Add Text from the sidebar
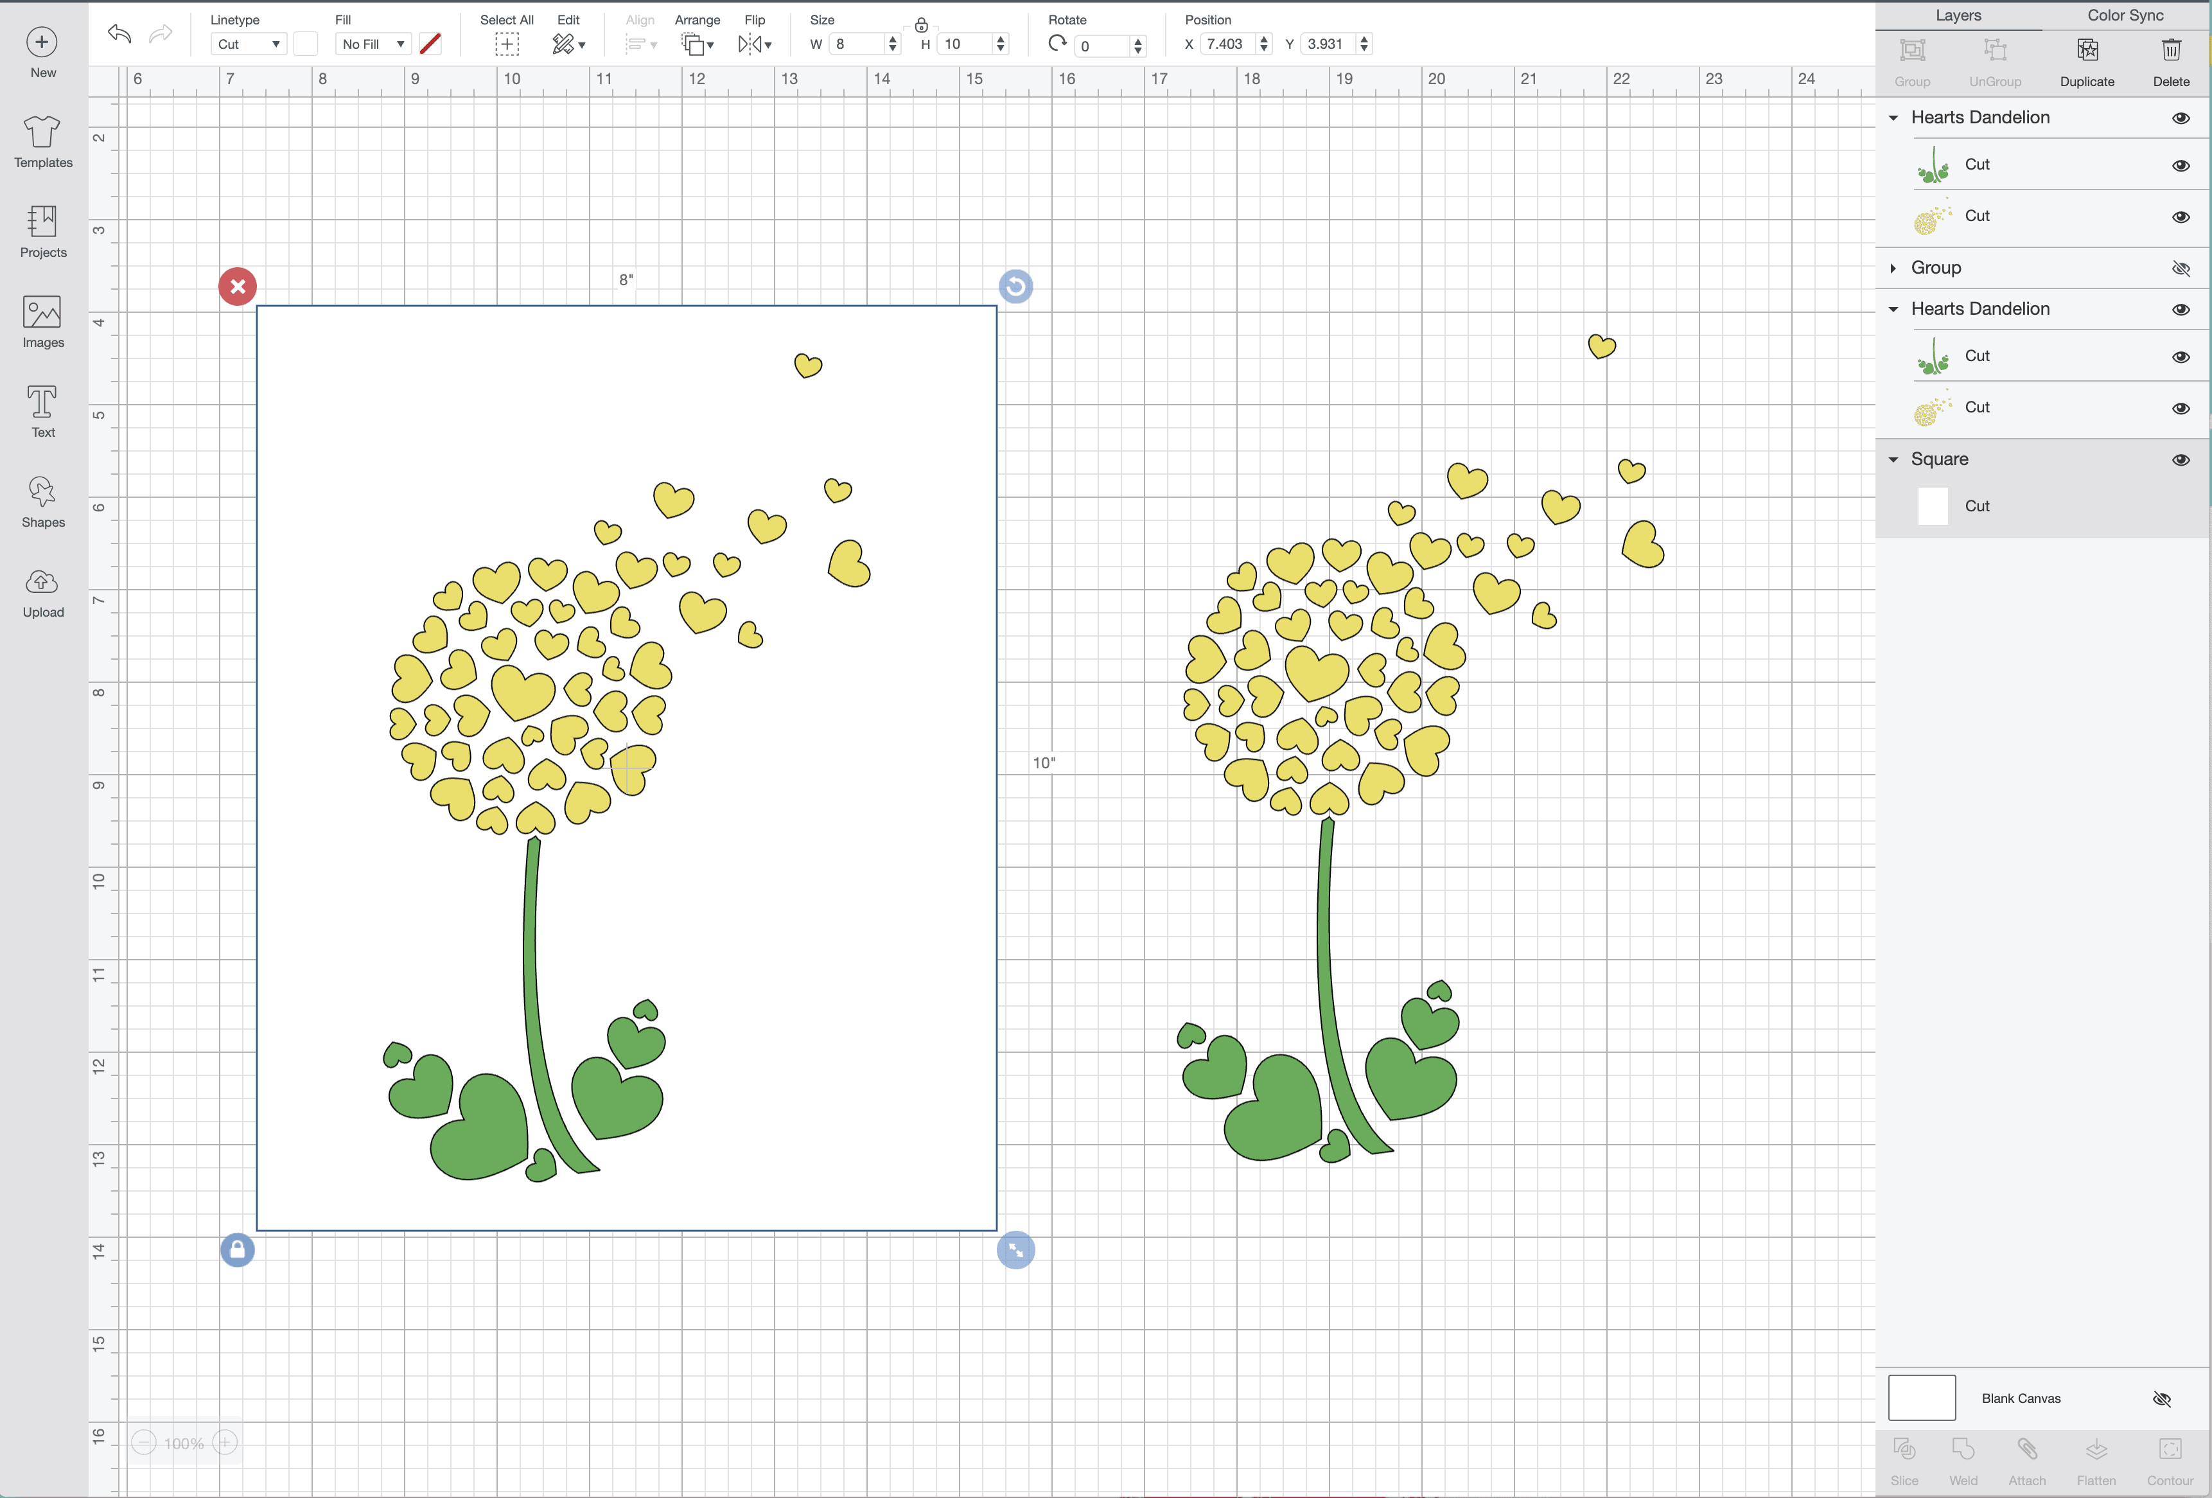2212x1498 pixels. [x=43, y=411]
